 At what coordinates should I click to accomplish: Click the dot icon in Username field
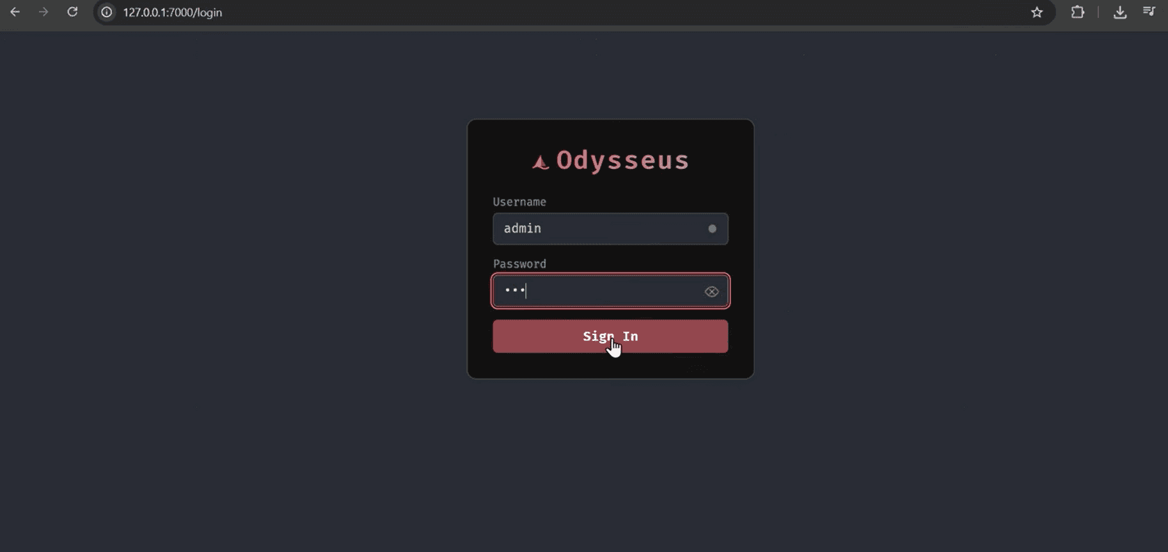[x=712, y=228]
